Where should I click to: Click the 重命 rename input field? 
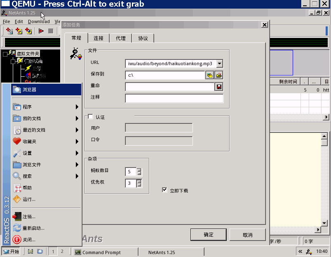pos(170,87)
